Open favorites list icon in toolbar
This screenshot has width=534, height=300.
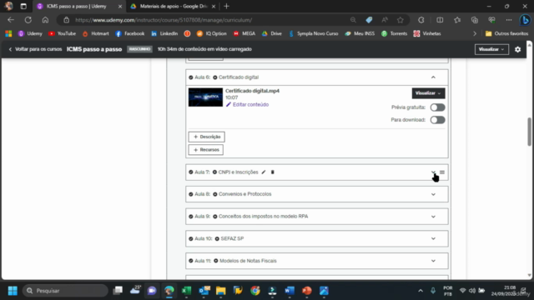(457, 20)
